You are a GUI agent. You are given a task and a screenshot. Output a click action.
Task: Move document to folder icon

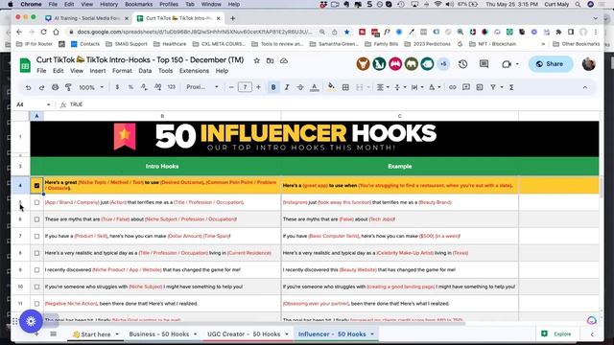click(271, 60)
